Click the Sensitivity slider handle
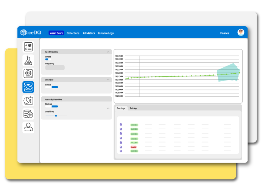Viewport: 265px width, 189px height. 56,116
